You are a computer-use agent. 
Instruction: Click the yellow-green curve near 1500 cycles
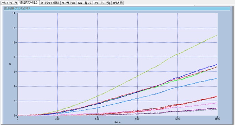216,36
